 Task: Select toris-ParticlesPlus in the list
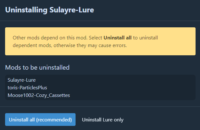(x=27, y=87)
